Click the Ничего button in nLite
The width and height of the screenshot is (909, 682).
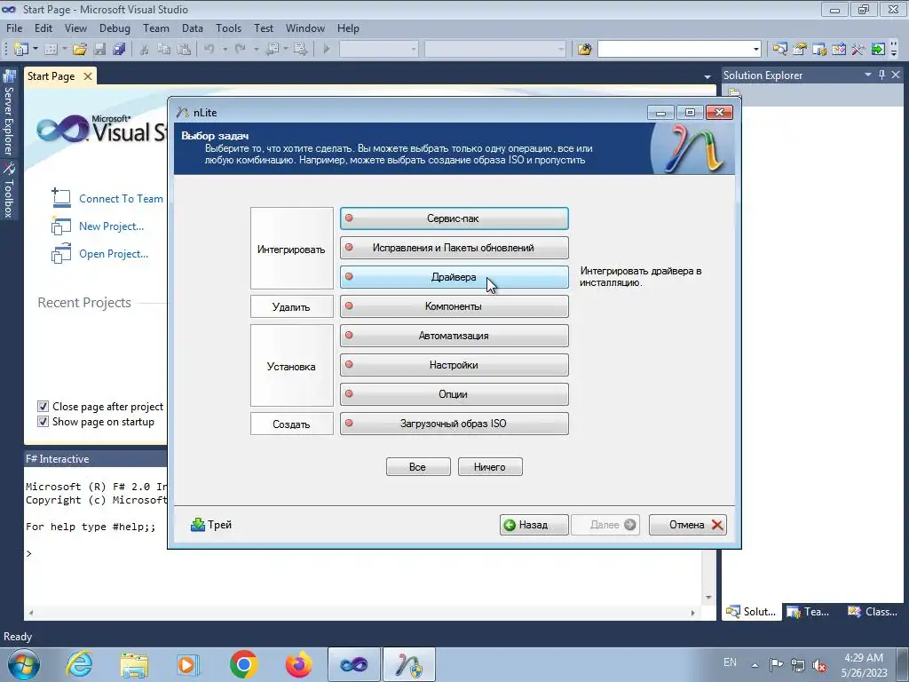(x=490, y=467)
